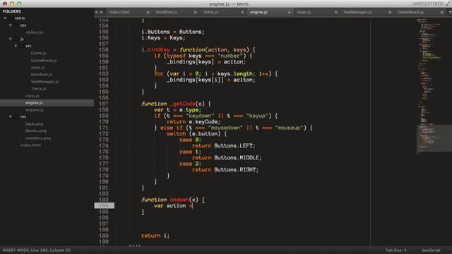Collapse the css folder
This screenshot has width=452, height=254.
[11, 25]
